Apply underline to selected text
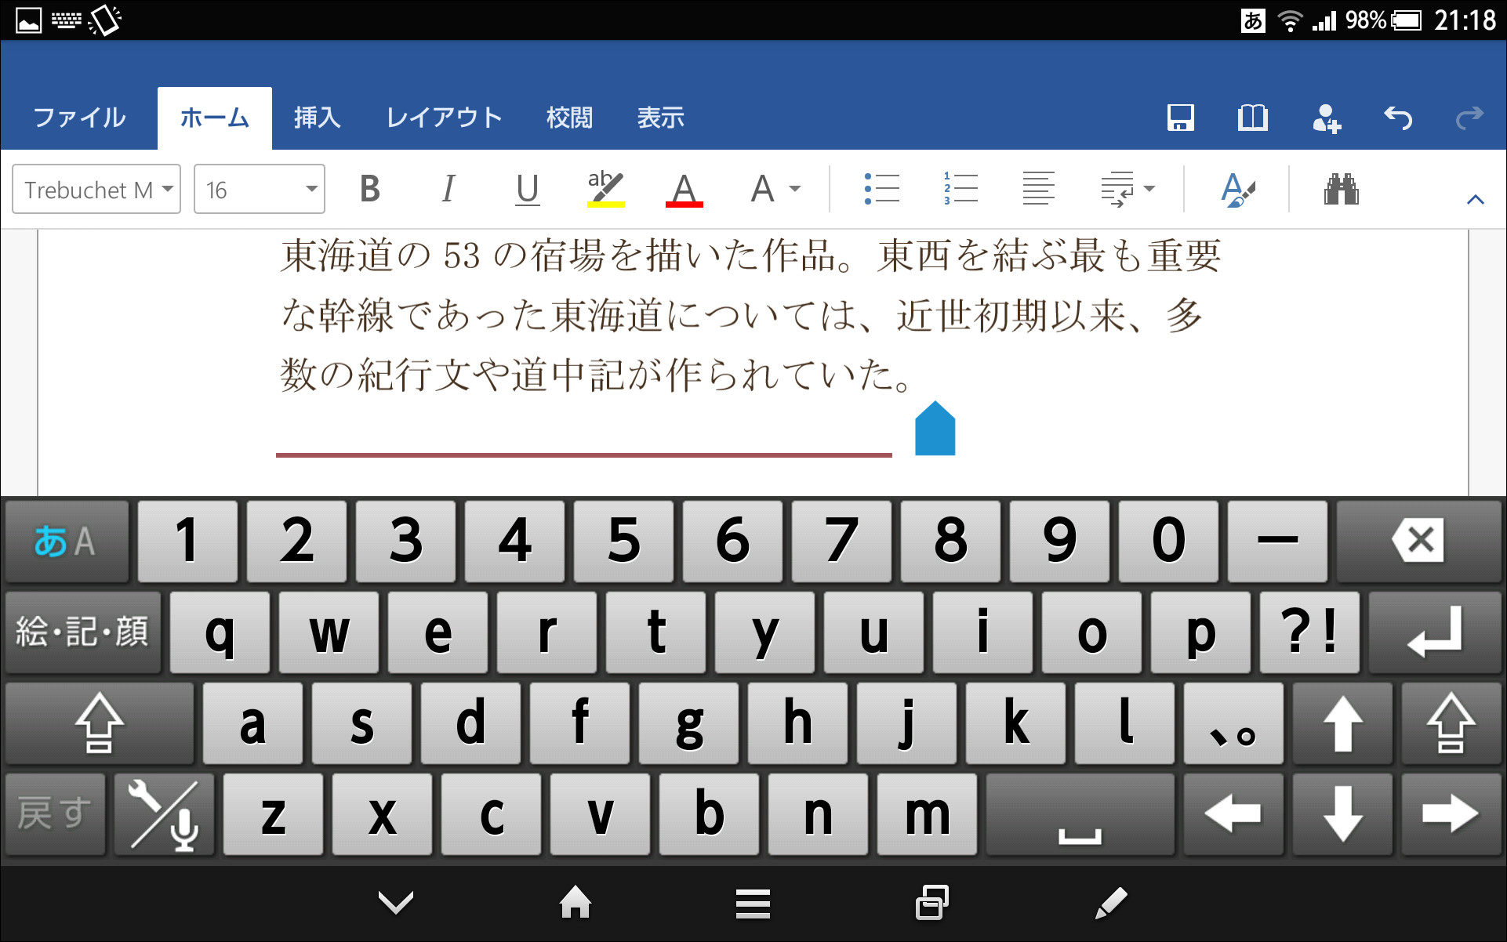The height and width of the screenshot is (942, 1507). click(x=527, y=188)
